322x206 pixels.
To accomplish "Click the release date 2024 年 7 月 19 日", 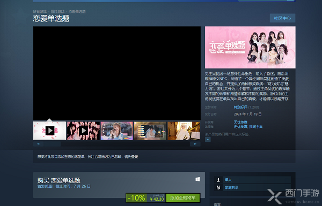I will coord(247,115).
